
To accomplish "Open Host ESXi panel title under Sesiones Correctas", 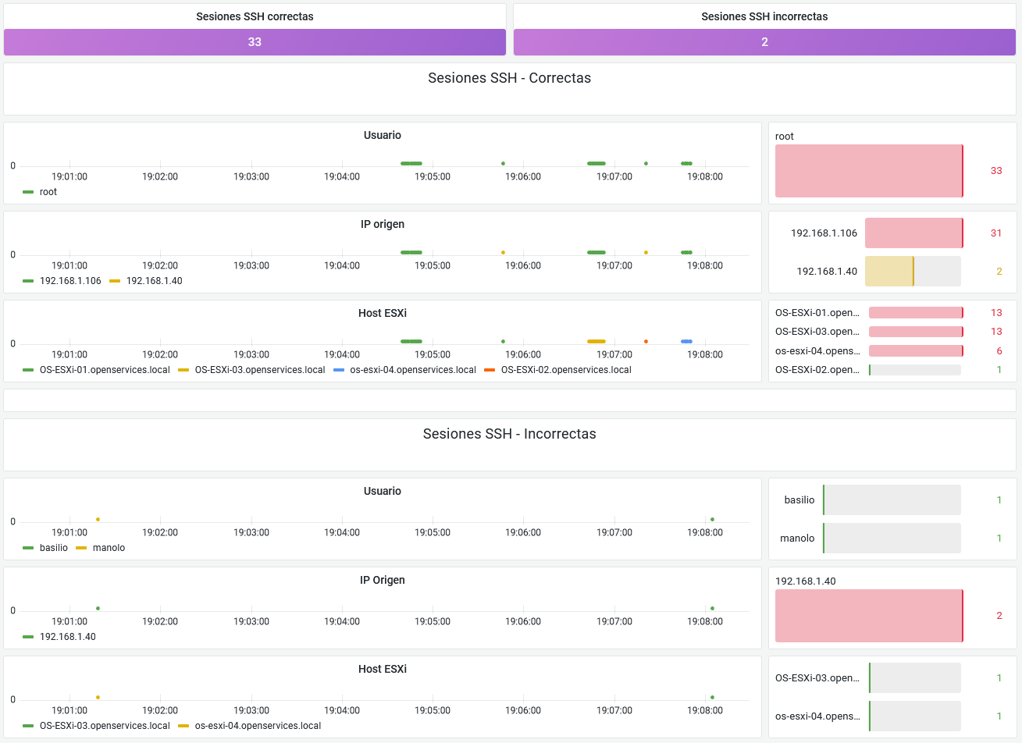I will (x=382, y=313).
